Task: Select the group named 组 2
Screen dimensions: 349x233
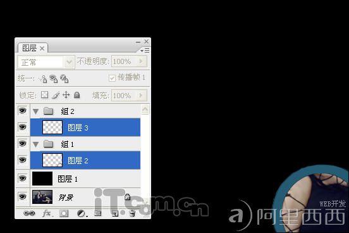Action: pos(68,111)
